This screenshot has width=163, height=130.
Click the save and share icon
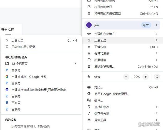pos(89,113)
